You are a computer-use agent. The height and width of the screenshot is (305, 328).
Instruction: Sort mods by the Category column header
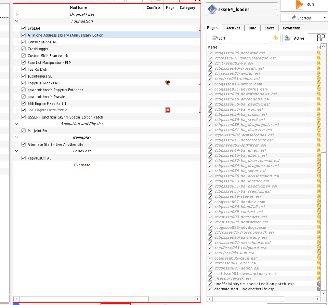coord(187,8)
